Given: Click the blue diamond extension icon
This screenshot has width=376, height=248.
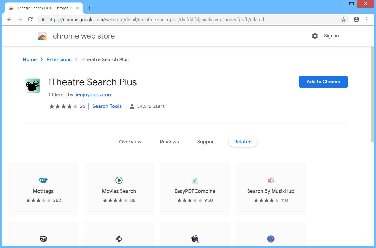Looking at the screenshot, I should point(119,239).
